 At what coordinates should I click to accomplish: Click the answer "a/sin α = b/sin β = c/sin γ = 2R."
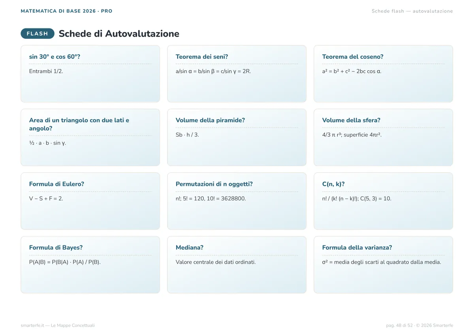click(x=213, y=71)
